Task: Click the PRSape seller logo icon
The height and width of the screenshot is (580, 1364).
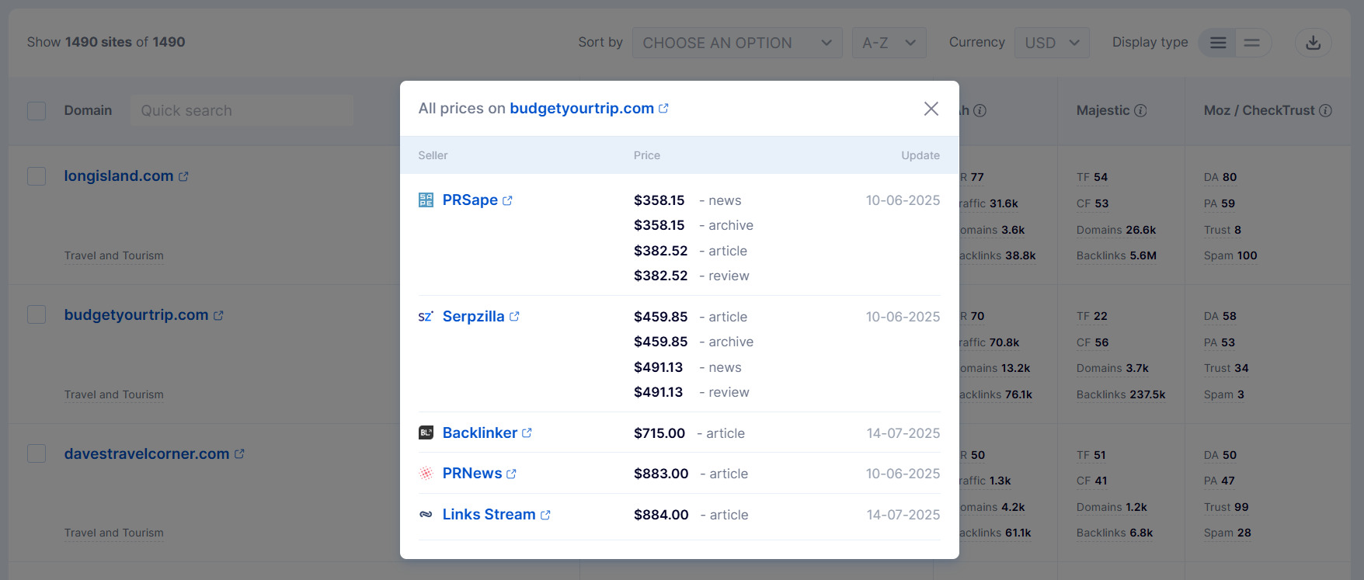Action: coord(426,200)
